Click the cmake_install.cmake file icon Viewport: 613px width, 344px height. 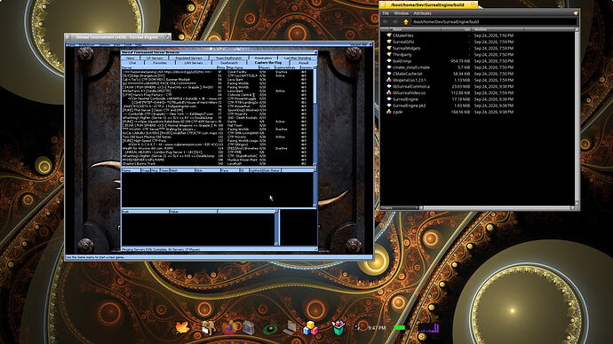tap(389, 67)
